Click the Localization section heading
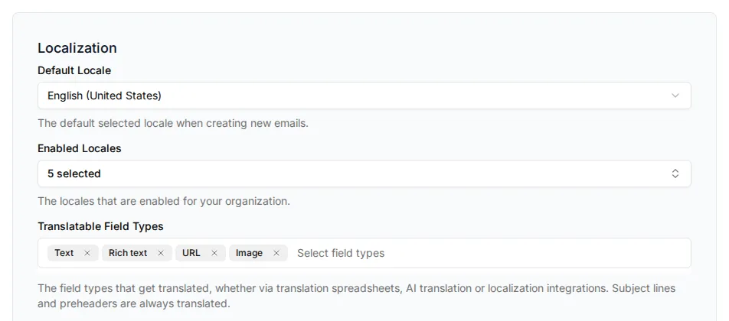729x321 pixels. tap(77, 48)
